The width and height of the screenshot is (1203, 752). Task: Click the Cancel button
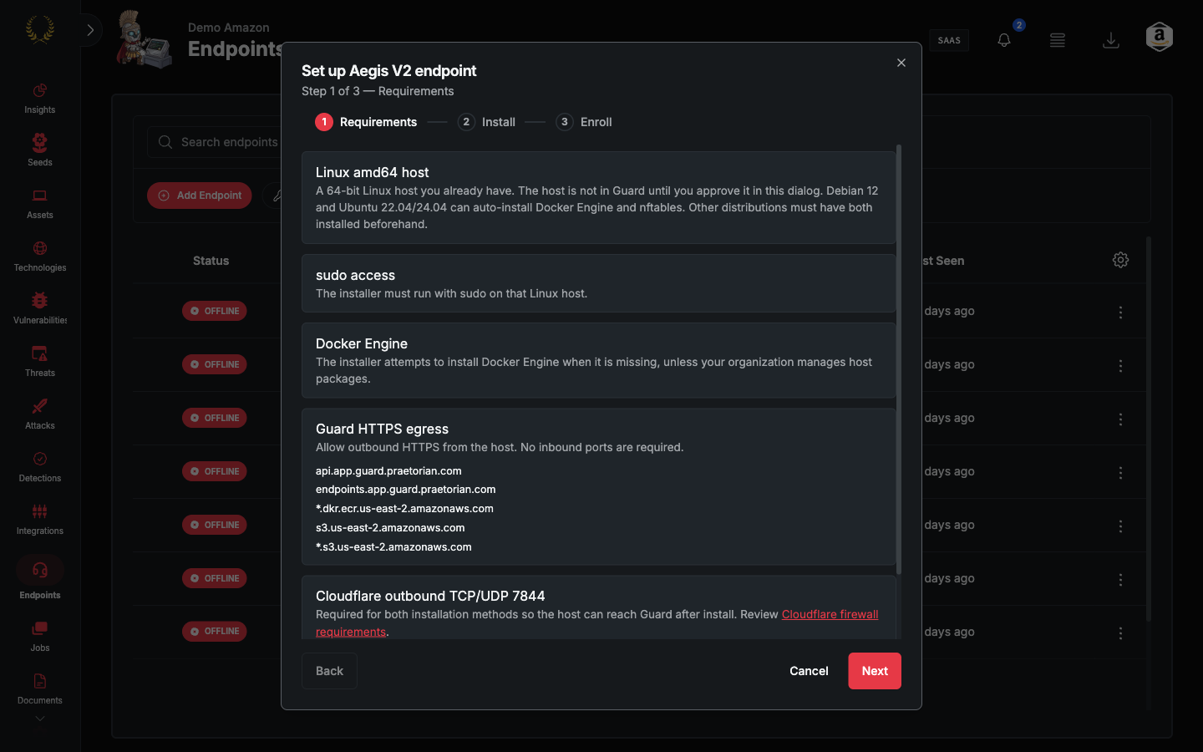coord(809,671)
